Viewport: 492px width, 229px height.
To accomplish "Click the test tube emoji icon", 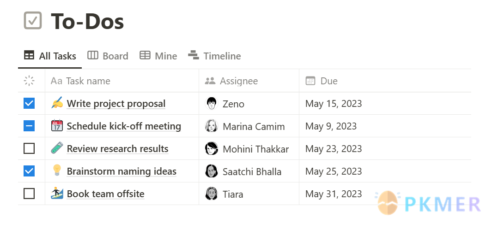I will 57,148.
